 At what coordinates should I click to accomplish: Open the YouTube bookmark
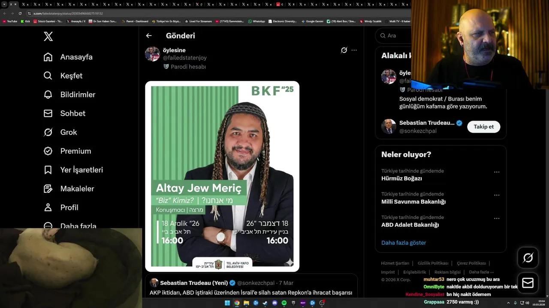point(10,21)
